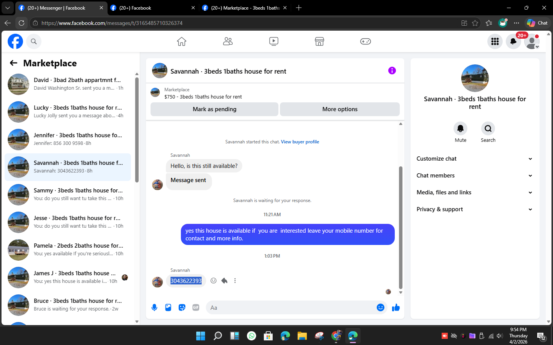
Task: Open Jesse 3beds 1baths chat
Action: (x=68, y=222)
